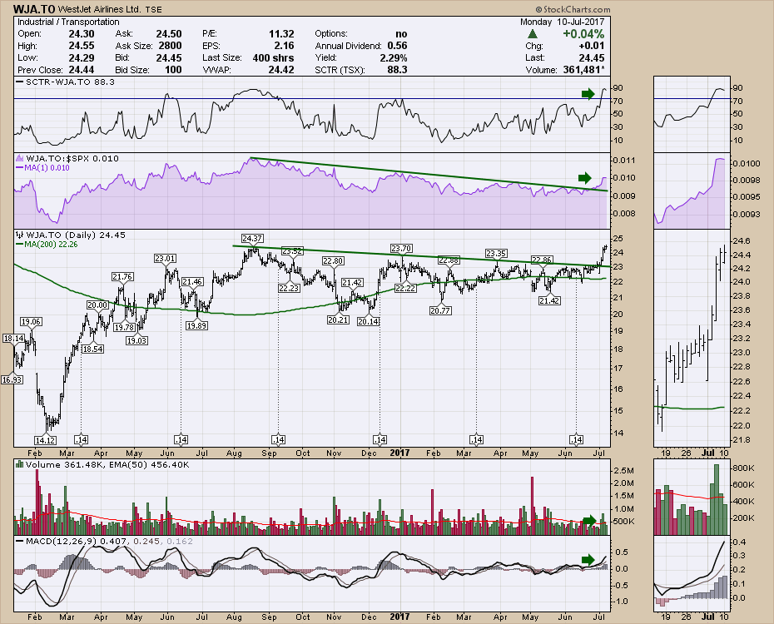Click the Ask Size value 2800

pyautogui.click(x=170, y=46)
